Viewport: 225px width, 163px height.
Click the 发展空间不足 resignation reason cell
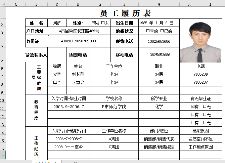(201, 138)
